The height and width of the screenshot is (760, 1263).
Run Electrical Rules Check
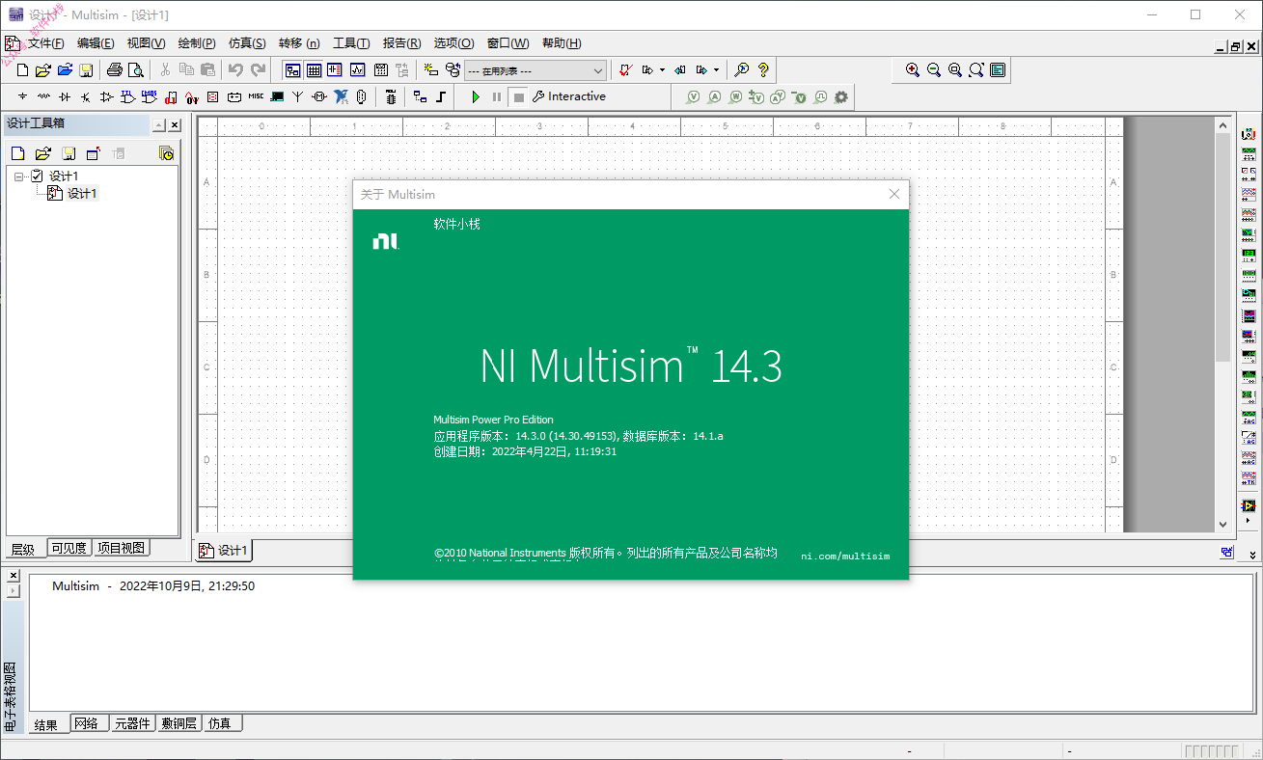(625, 69)
